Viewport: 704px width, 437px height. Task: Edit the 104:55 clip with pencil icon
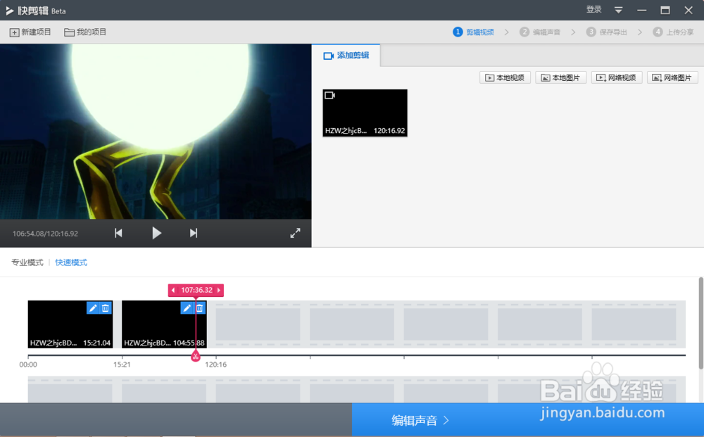click(187, 308)
